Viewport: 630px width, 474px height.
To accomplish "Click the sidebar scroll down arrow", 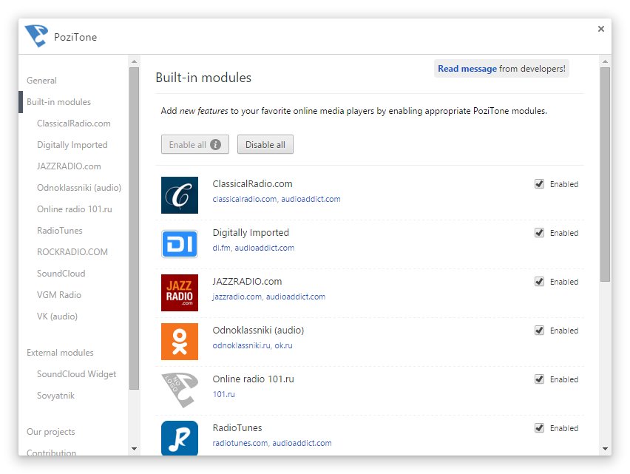I will click(x=134, y=449).
